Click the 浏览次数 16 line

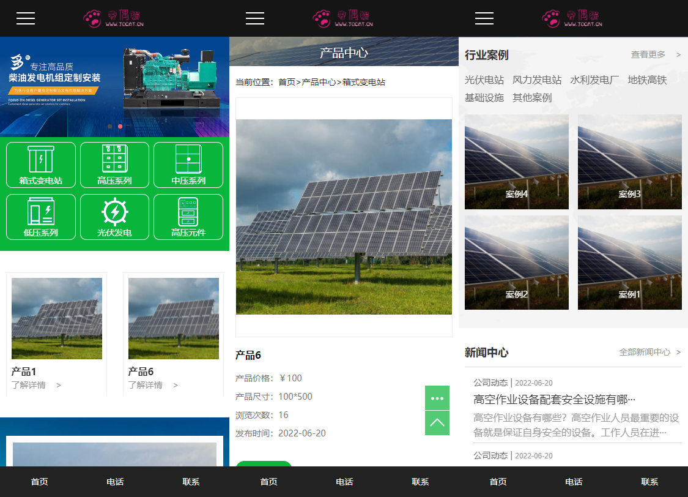(262, 415)
